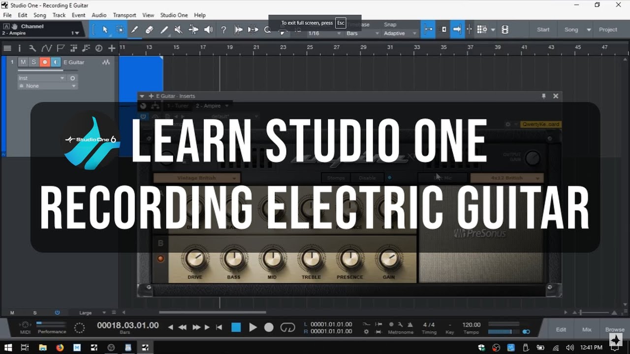The width and height of the screenshot is (630, 354).
Task: Click the Record button in transport
Action: pyautogui.click(x=269, y=327)
